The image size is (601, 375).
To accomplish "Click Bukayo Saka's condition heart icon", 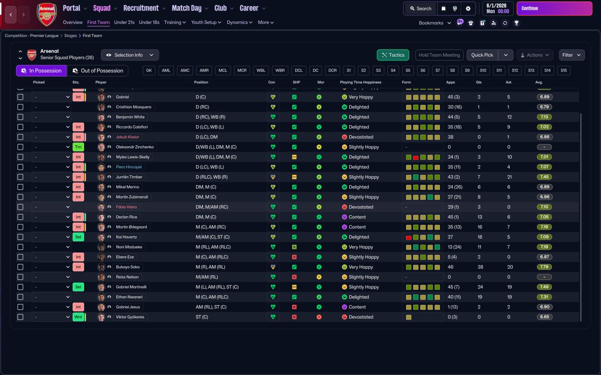I will pos(273,267).
